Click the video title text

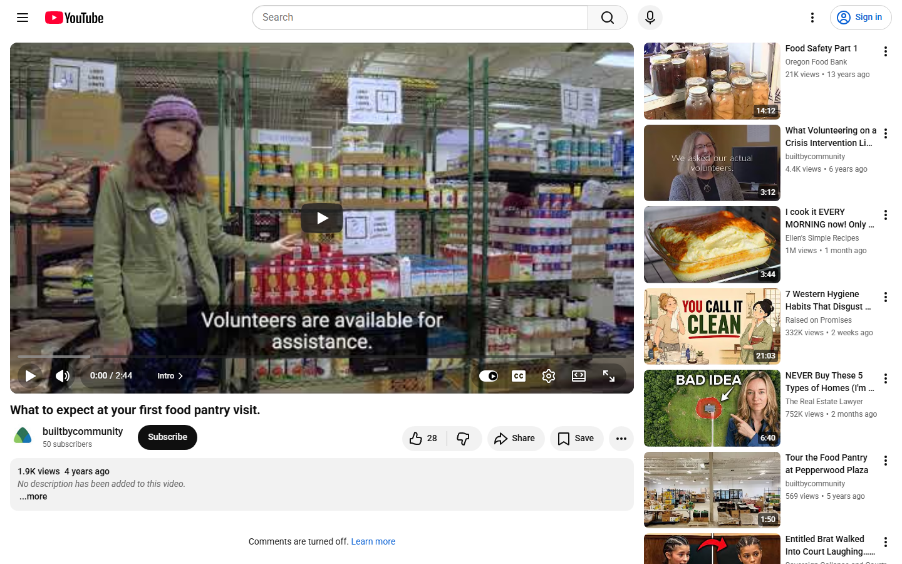click(x=135, y=410)
